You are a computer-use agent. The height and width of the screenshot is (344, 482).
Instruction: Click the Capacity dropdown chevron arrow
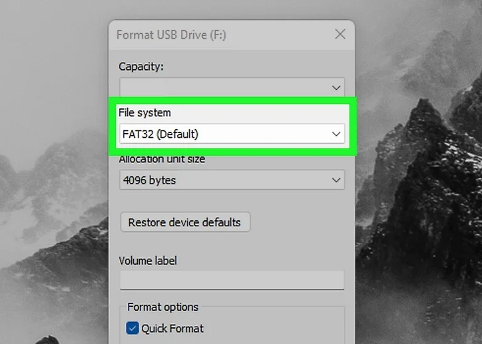336,87
